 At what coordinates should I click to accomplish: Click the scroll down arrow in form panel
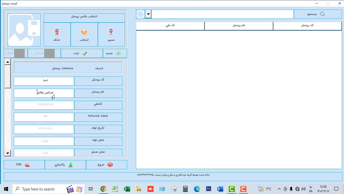click(x=8, y=153)
